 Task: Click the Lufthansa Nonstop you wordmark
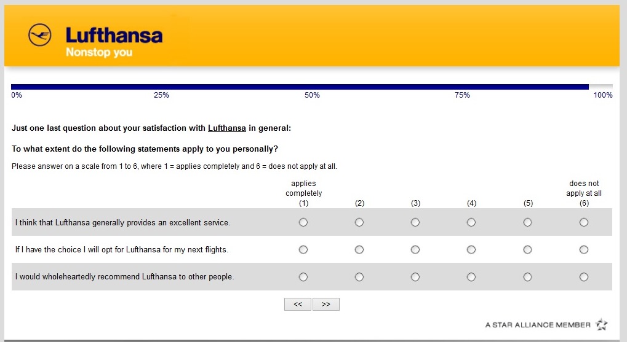[x=114, y=42]
